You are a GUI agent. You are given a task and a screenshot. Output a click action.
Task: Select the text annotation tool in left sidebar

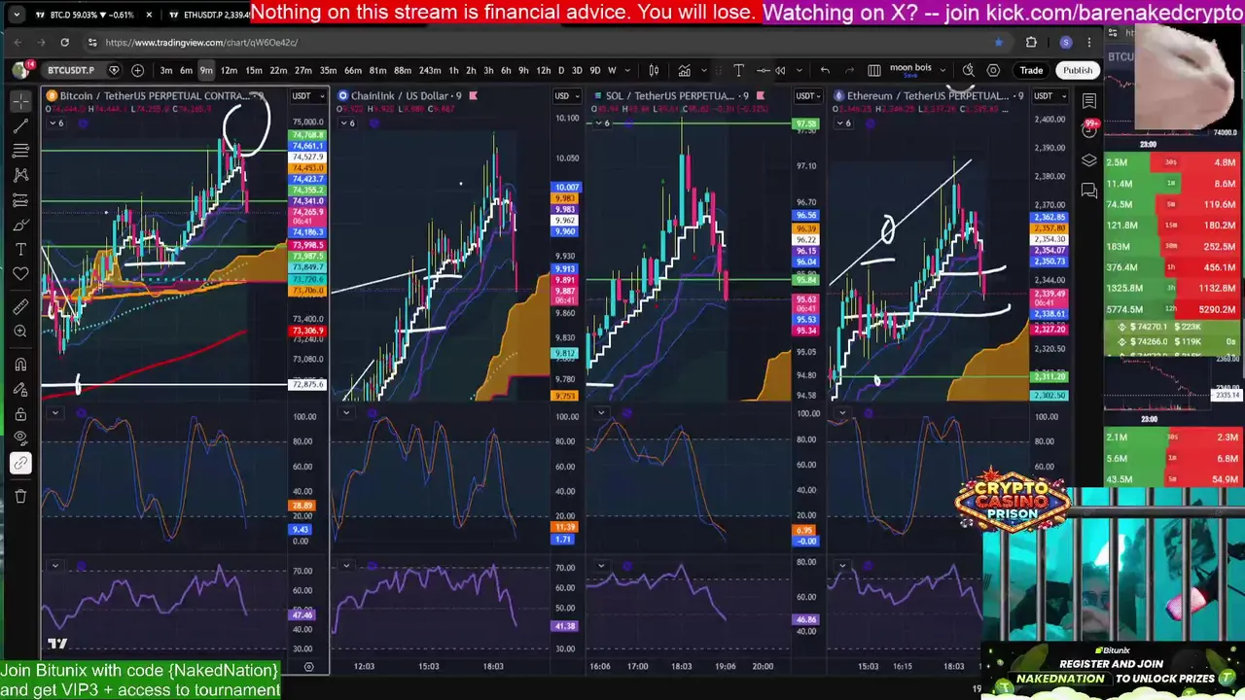[20, 250]
